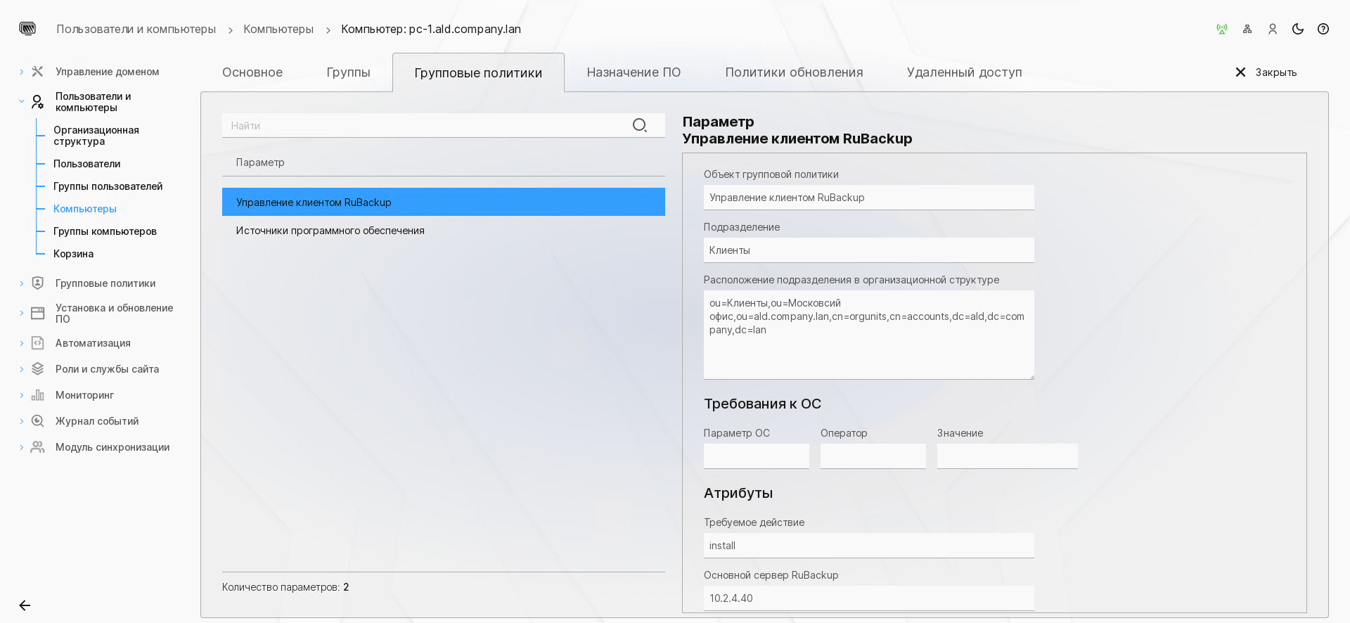The width and height of the screenshot is (1350, 623).
Task: Open the domain topology icon in header
Action: pos(1247,29)
